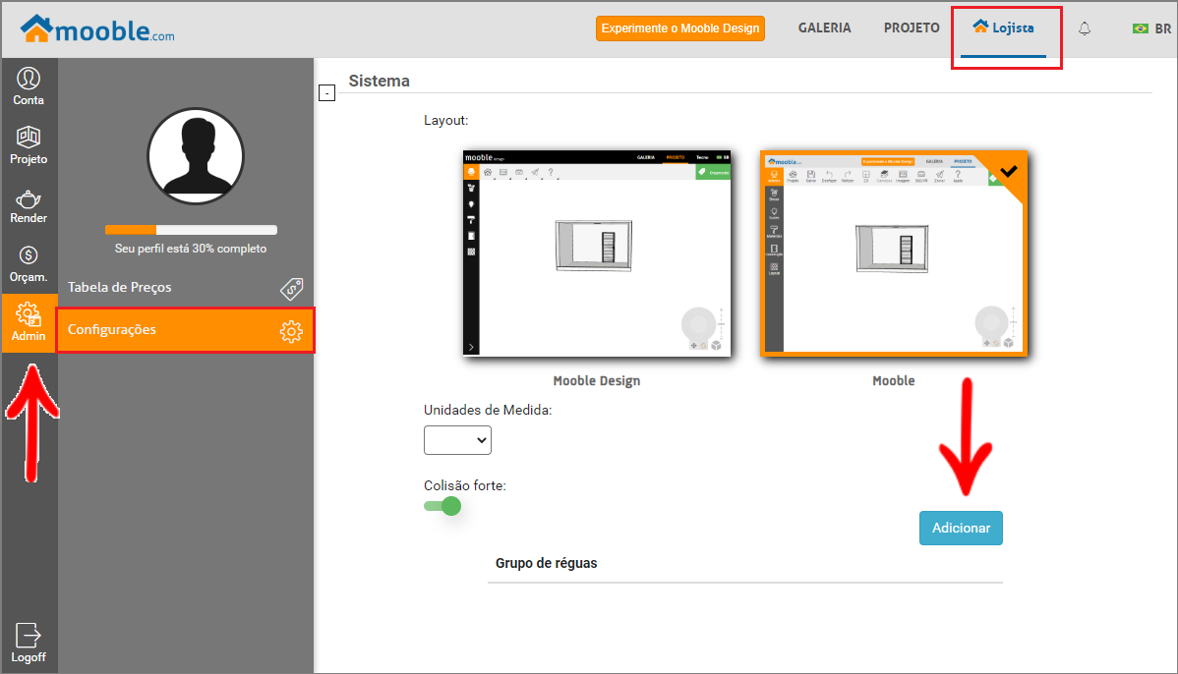Click the Sistema section title
The image size is (1178, 674).
click(380, 82)
